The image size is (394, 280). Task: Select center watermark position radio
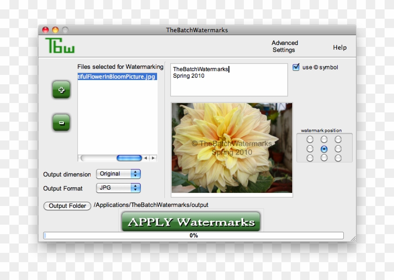[x=324, y=149]
